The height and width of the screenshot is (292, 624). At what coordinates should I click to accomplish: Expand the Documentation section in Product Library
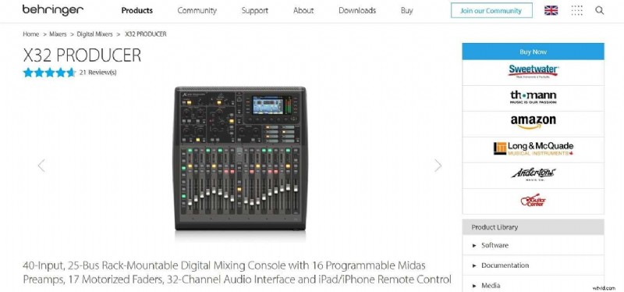(533, 265)
